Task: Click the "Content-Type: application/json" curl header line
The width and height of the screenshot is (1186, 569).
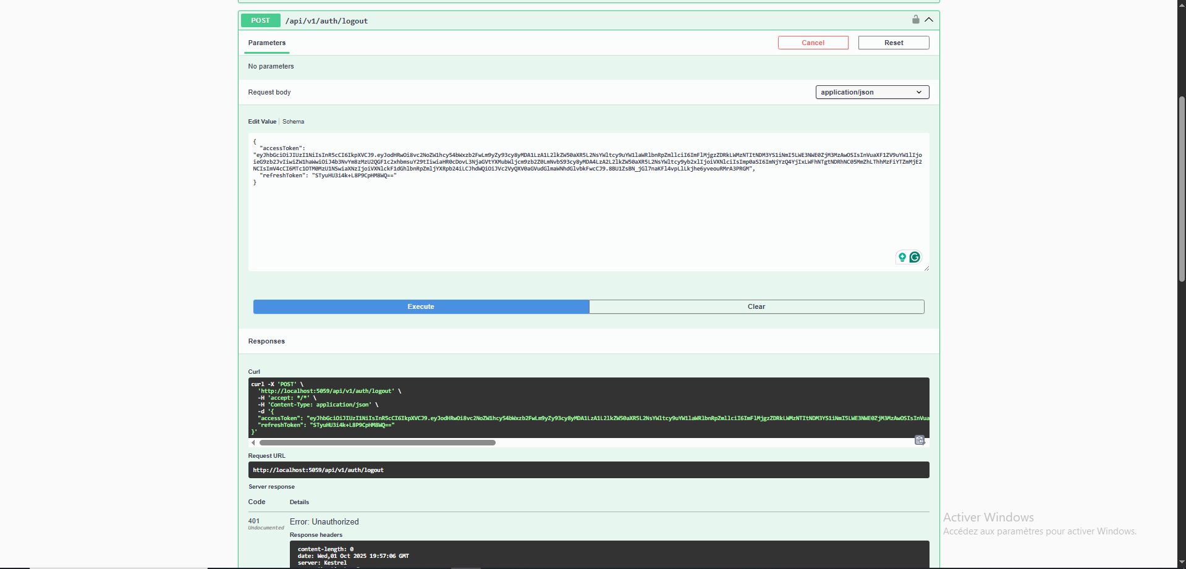Action: tap(318, 405)
